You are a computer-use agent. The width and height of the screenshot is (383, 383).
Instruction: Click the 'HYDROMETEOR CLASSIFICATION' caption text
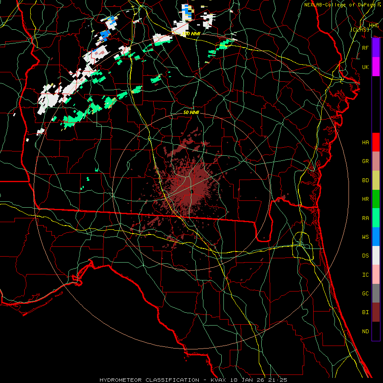click(x=149, y=380)
